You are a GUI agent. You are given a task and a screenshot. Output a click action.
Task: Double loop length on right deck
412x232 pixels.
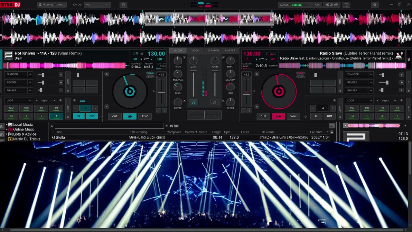pos(332,108)
